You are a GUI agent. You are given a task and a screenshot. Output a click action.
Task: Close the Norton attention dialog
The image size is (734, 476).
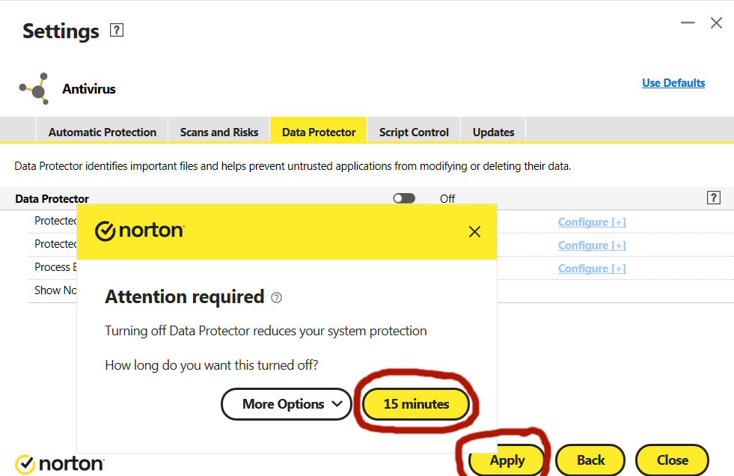pyautogui.click(x=474, y=232)
